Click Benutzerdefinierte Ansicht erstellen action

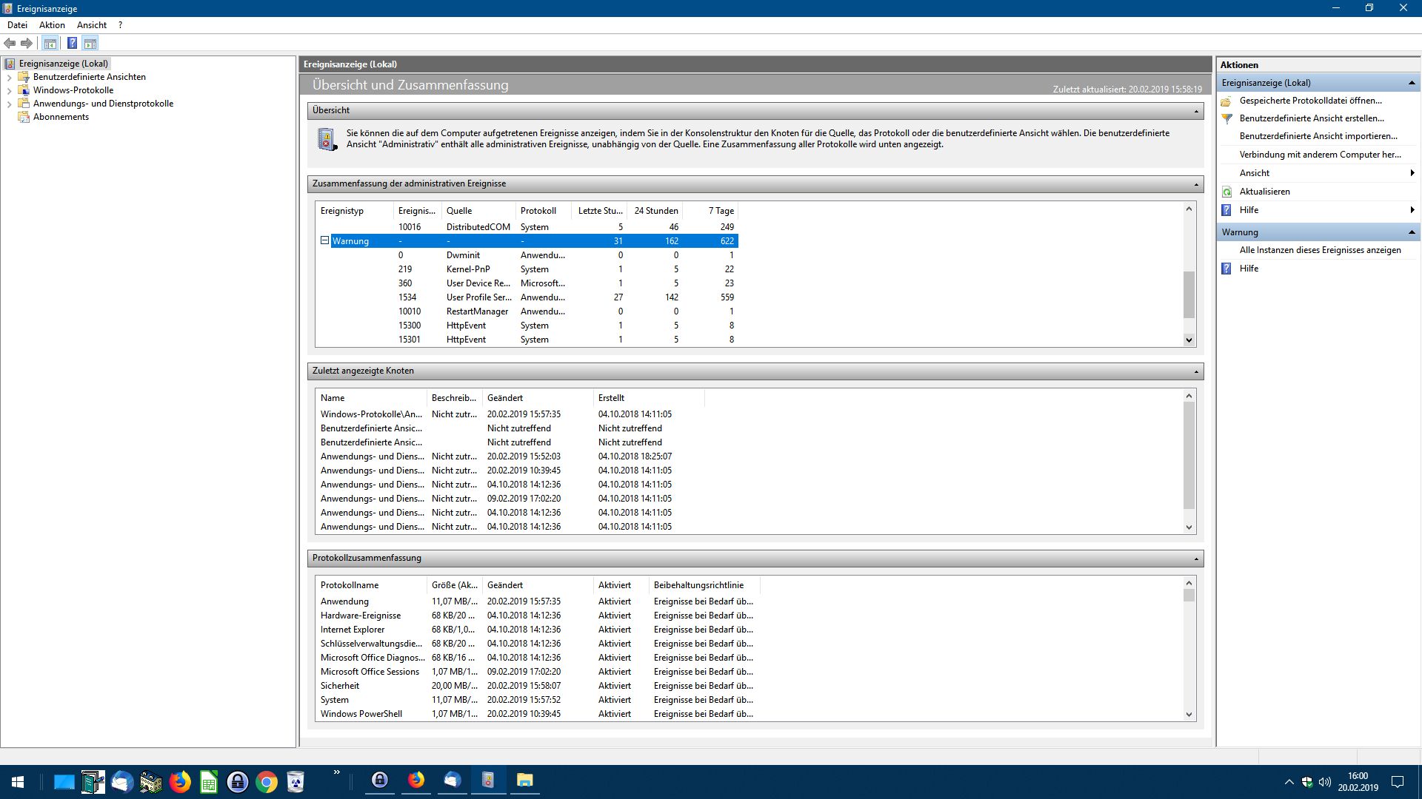pyautogui.click(x=1312, y=118)
